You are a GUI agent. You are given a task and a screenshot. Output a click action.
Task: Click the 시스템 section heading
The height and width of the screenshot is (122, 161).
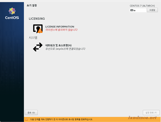(33, 38)
